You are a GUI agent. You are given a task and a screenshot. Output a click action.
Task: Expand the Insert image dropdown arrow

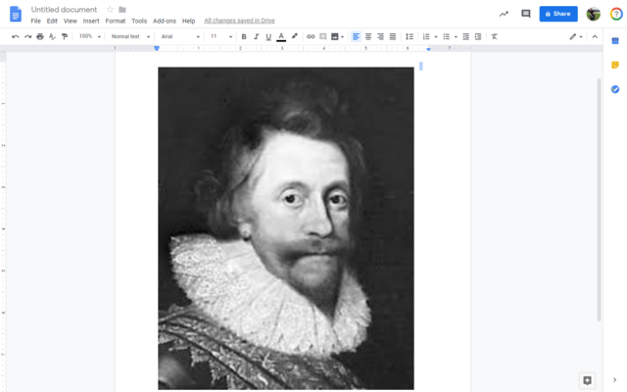tap(342, 37)
